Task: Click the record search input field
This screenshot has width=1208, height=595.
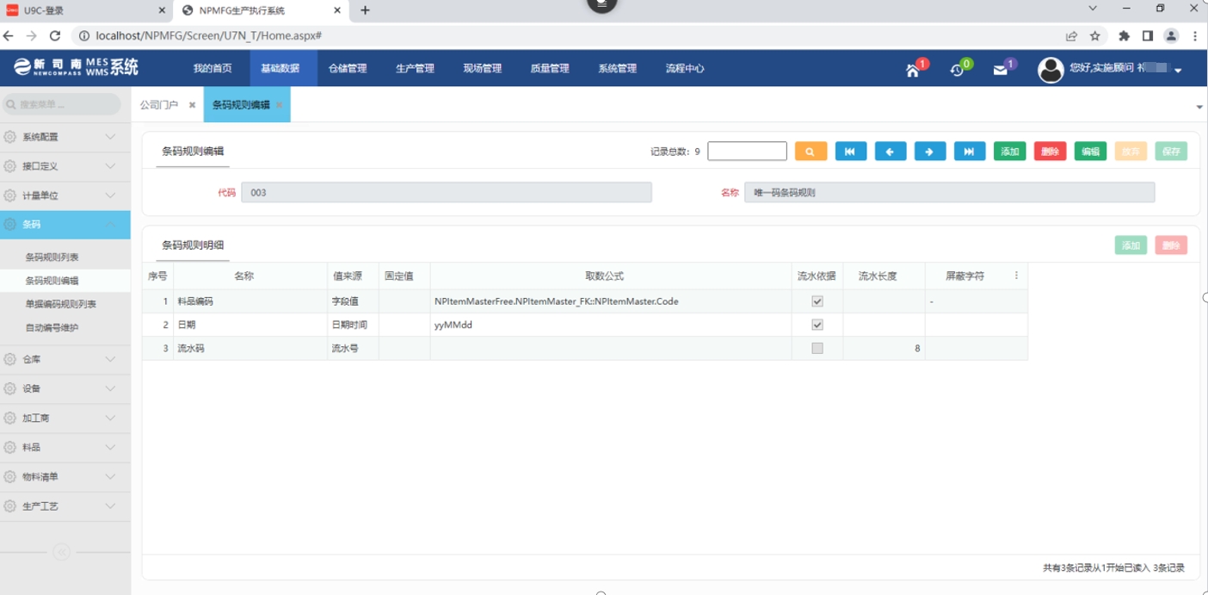Action: [x=747, y=152]
